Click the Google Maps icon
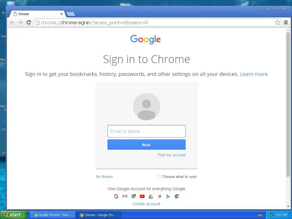Image resolution: width=292 pixels, height=219 pixels. (133, 196)
